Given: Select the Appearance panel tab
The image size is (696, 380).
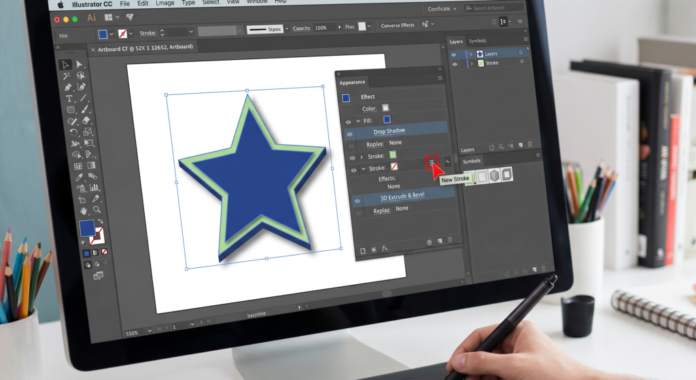Looking at the screenshot, I should pyautogui.click(x=352, y=82).
